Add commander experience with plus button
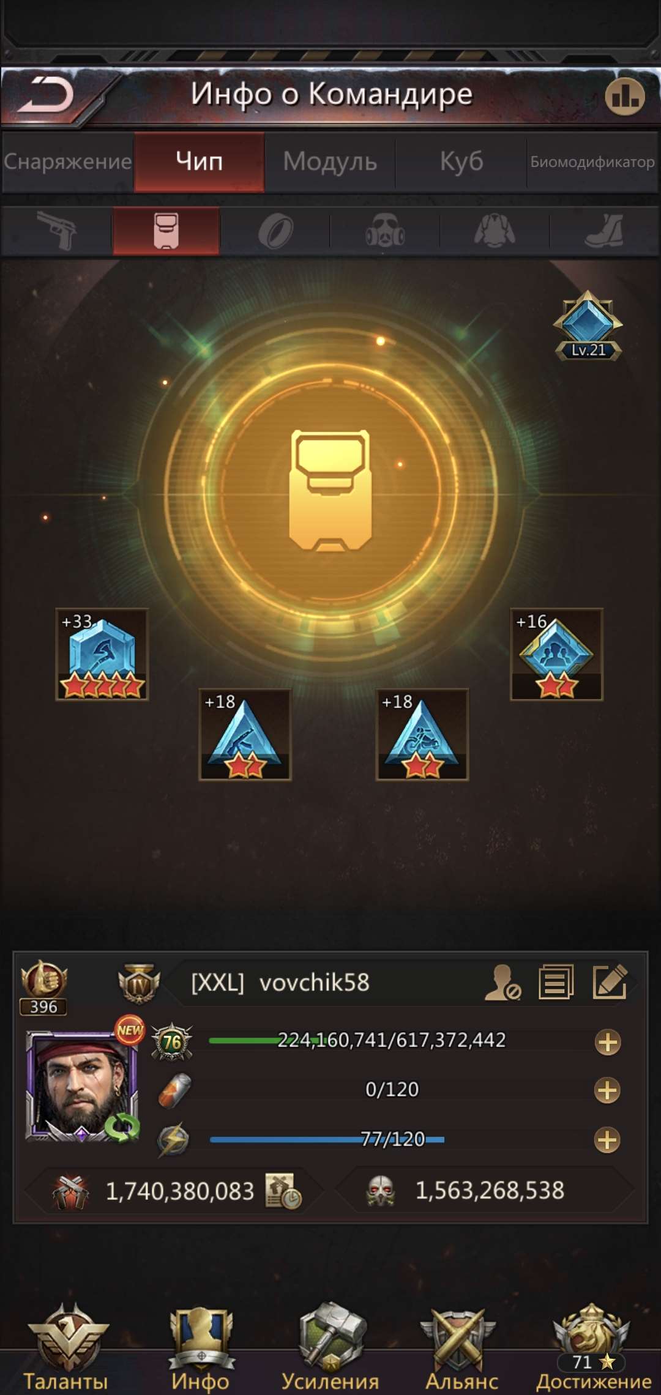The image size is (661, 1395). click(x=608, y=1043)
